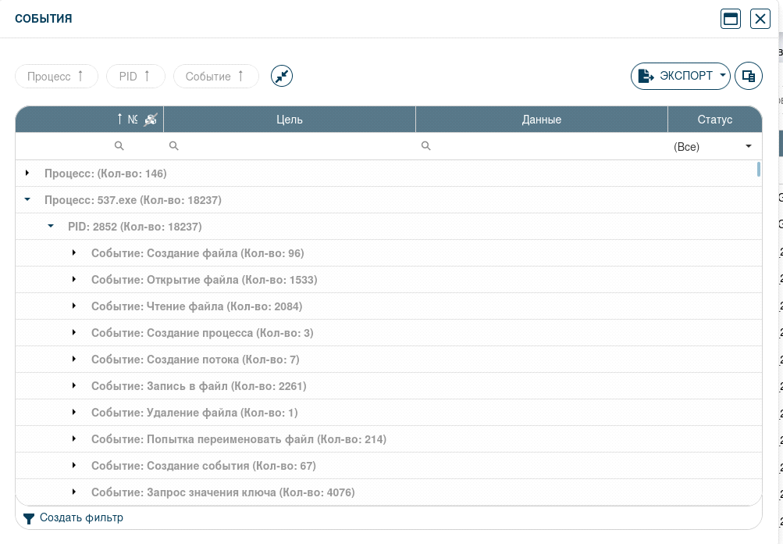Open the Статус filter dropdown showing (Все)

(714, 147)
